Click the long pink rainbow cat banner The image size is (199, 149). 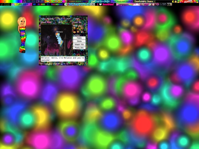137,4
